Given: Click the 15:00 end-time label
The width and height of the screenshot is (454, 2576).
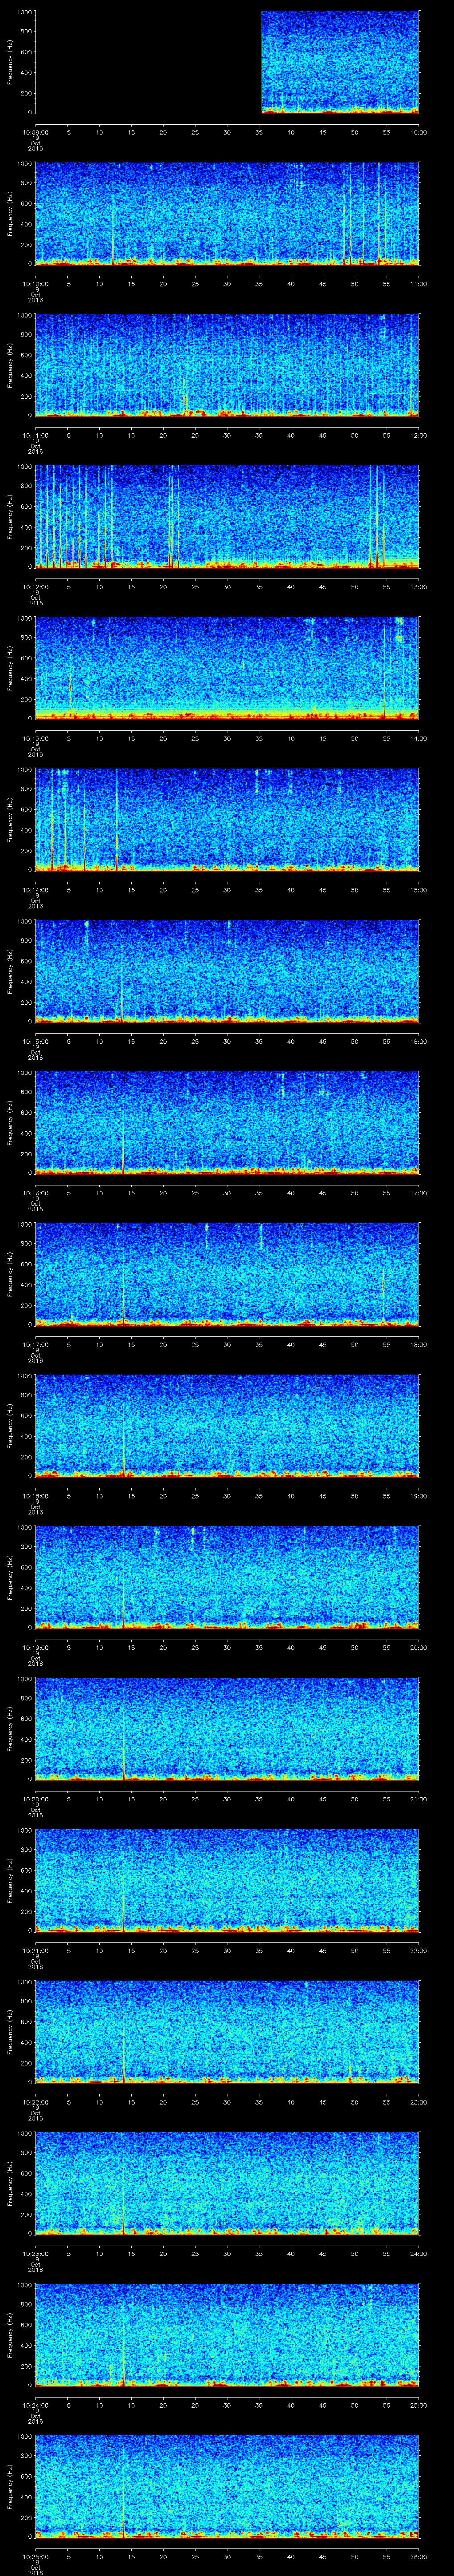Looking at the screenshot, I should (418, 890).
